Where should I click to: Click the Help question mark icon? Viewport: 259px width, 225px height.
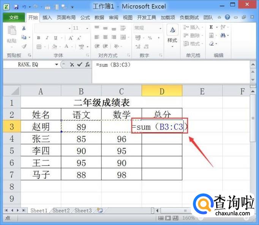pos(227,17)
